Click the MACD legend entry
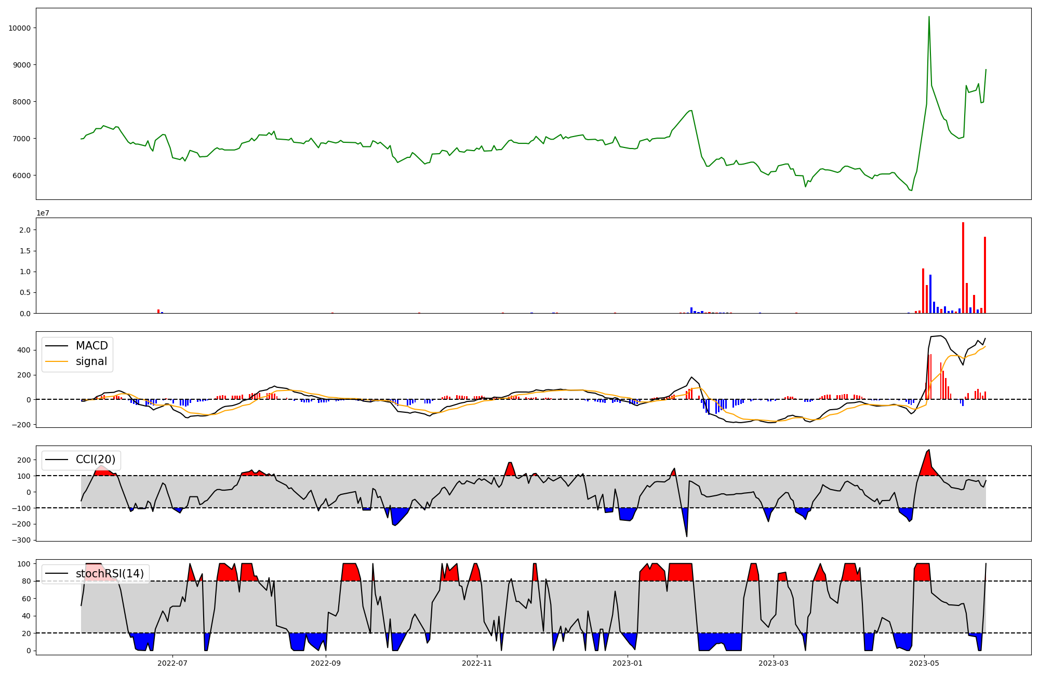This screenshot has height=675, width=1039. 91,346
